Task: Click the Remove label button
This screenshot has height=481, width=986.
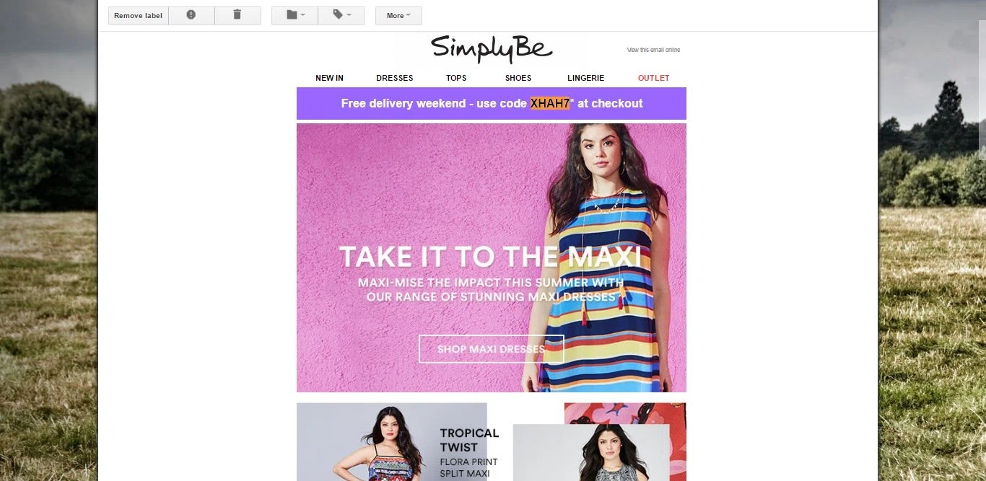Action: [139, 15]
